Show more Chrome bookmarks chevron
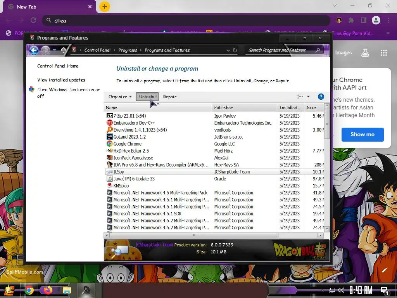397x298 pixels. (388, 33)
